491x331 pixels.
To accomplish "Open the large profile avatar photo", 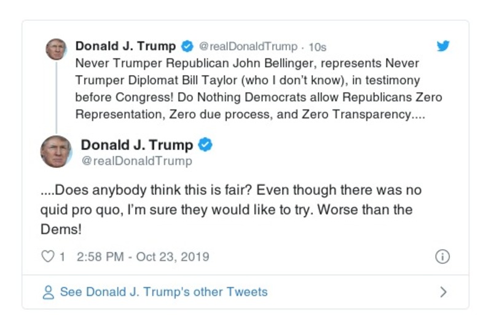I will point(56,151).
